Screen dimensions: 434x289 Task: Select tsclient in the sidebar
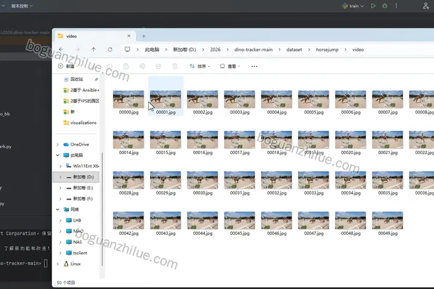(77, 253)
